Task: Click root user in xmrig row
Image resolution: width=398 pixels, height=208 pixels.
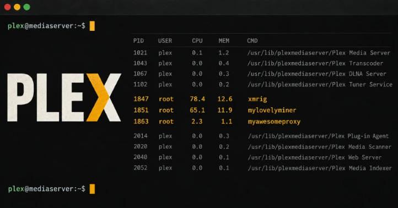Action: [x=166, y=99]
